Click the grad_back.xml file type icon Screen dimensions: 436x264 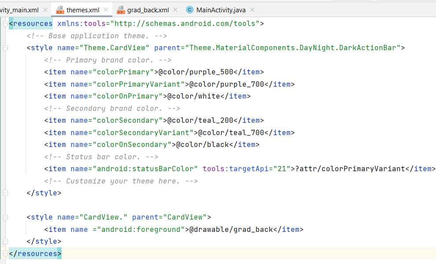point(120,10)
